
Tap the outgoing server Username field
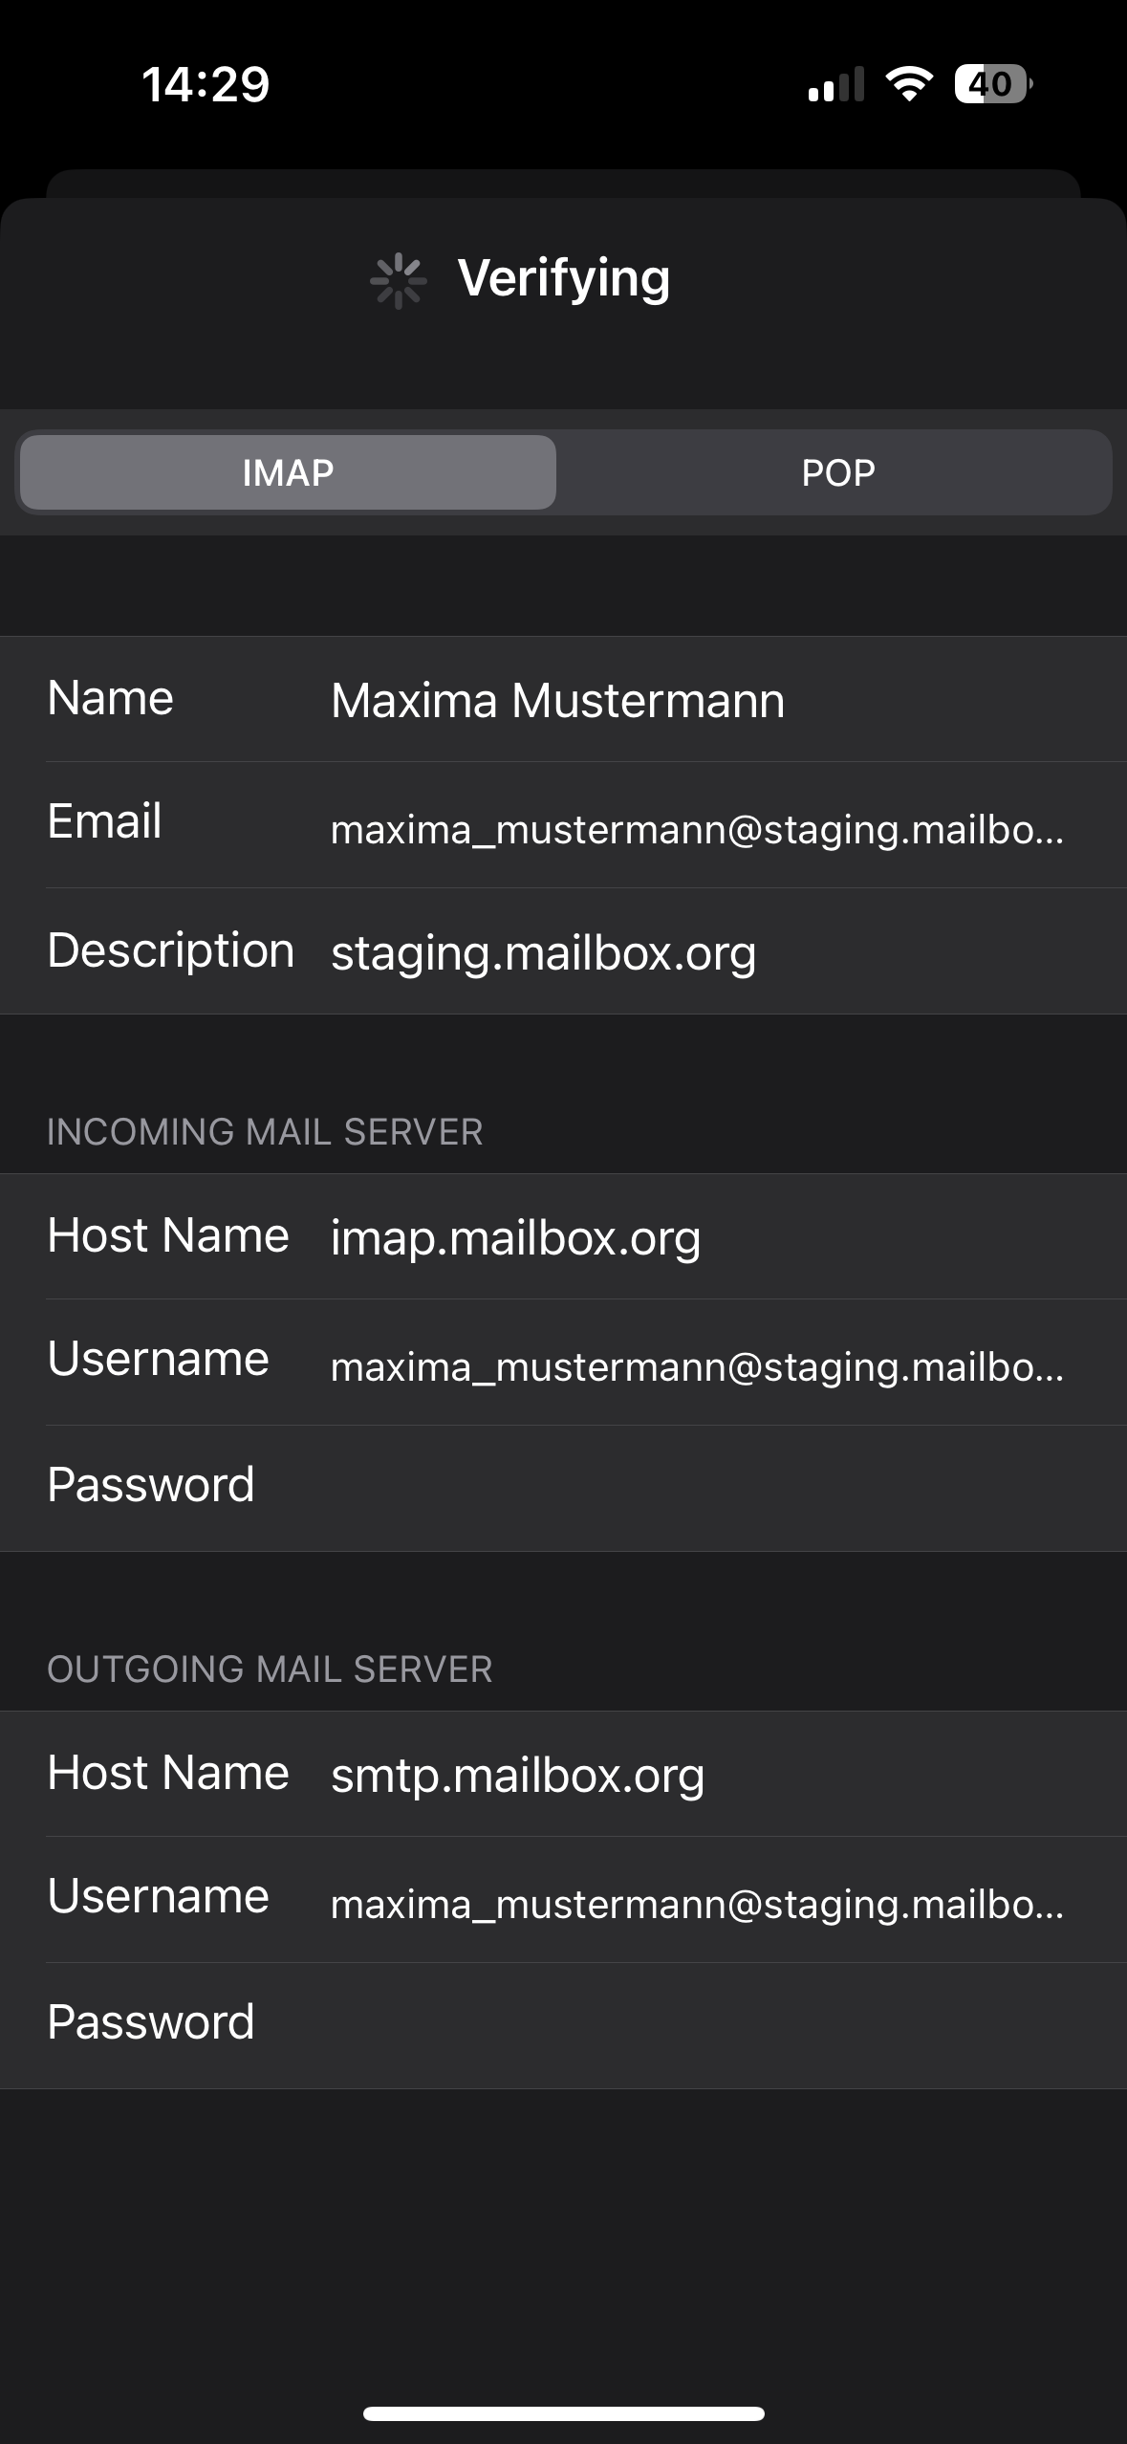[x=563, y=1900]
